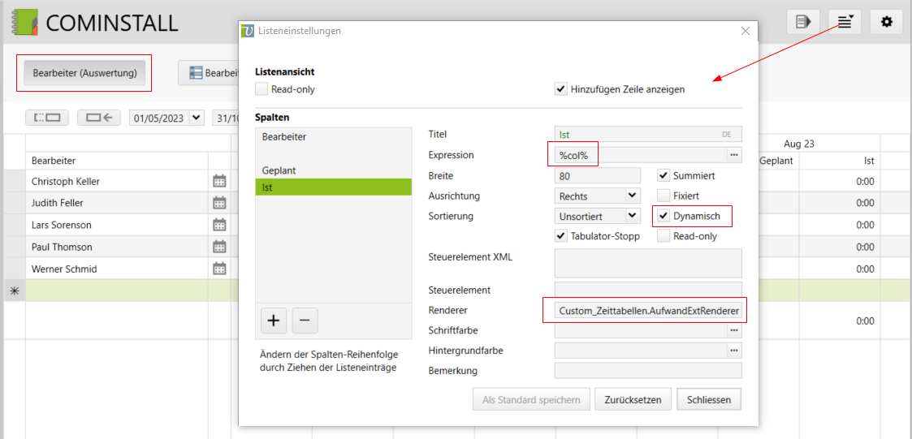This screenshot has height=439, width=912.
Task: Select Geplant in the Spalten list
Action: 279,170
